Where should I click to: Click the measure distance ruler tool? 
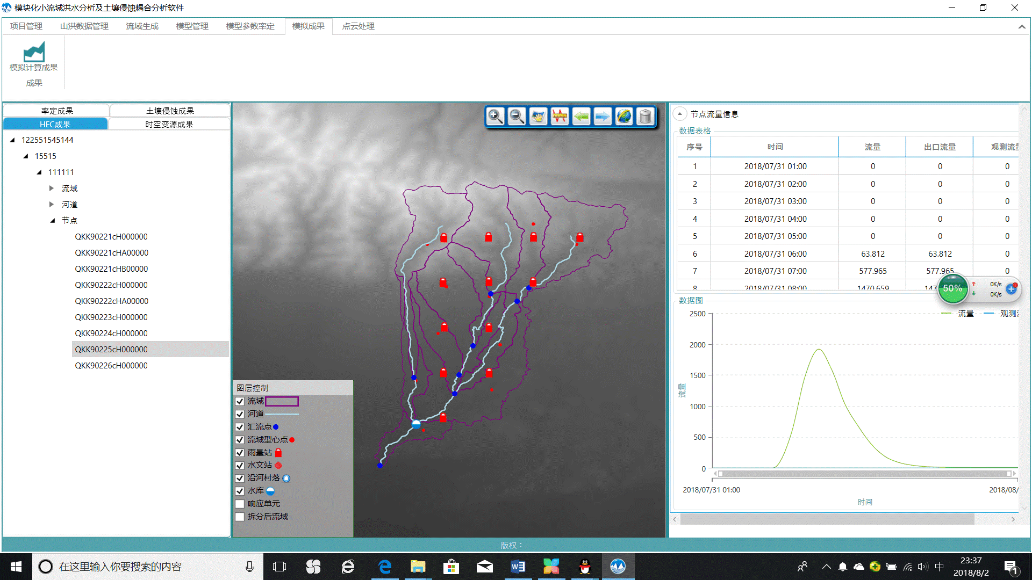(560, 116)
